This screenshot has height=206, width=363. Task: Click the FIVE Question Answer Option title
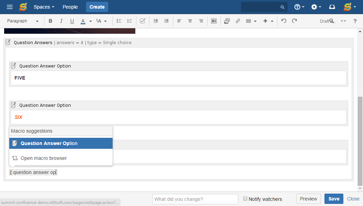tap(45, 66)
